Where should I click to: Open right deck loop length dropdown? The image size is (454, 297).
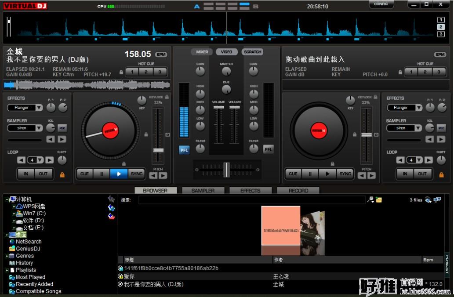click(419, 160)
